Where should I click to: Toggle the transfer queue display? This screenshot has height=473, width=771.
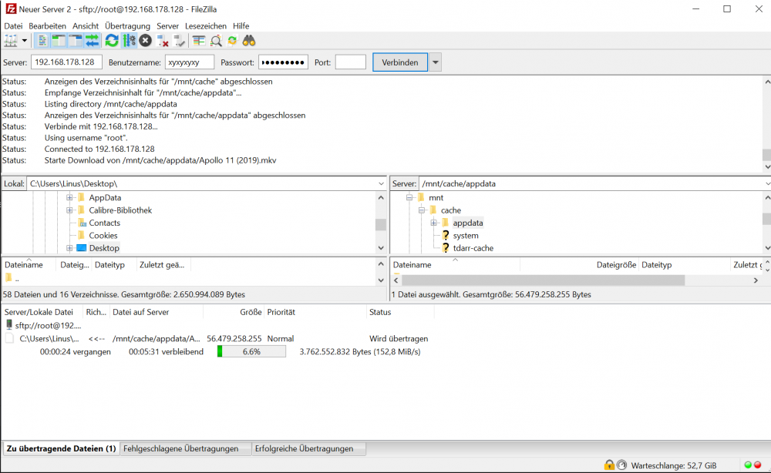92,41
